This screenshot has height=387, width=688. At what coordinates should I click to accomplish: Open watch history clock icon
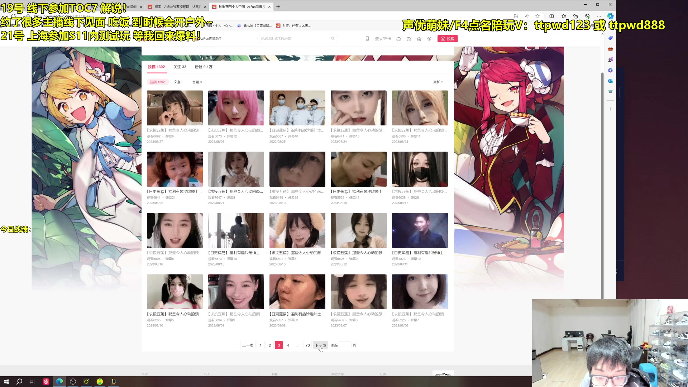click(x=409, y=39)
